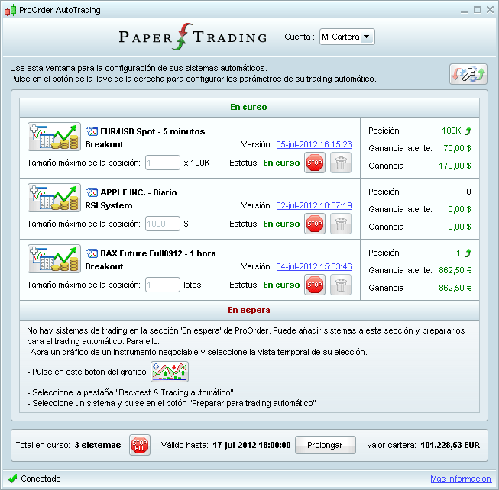499x490 pixels.
Task: Click green up arrow next to 100K position
Action: coord(468,131)
